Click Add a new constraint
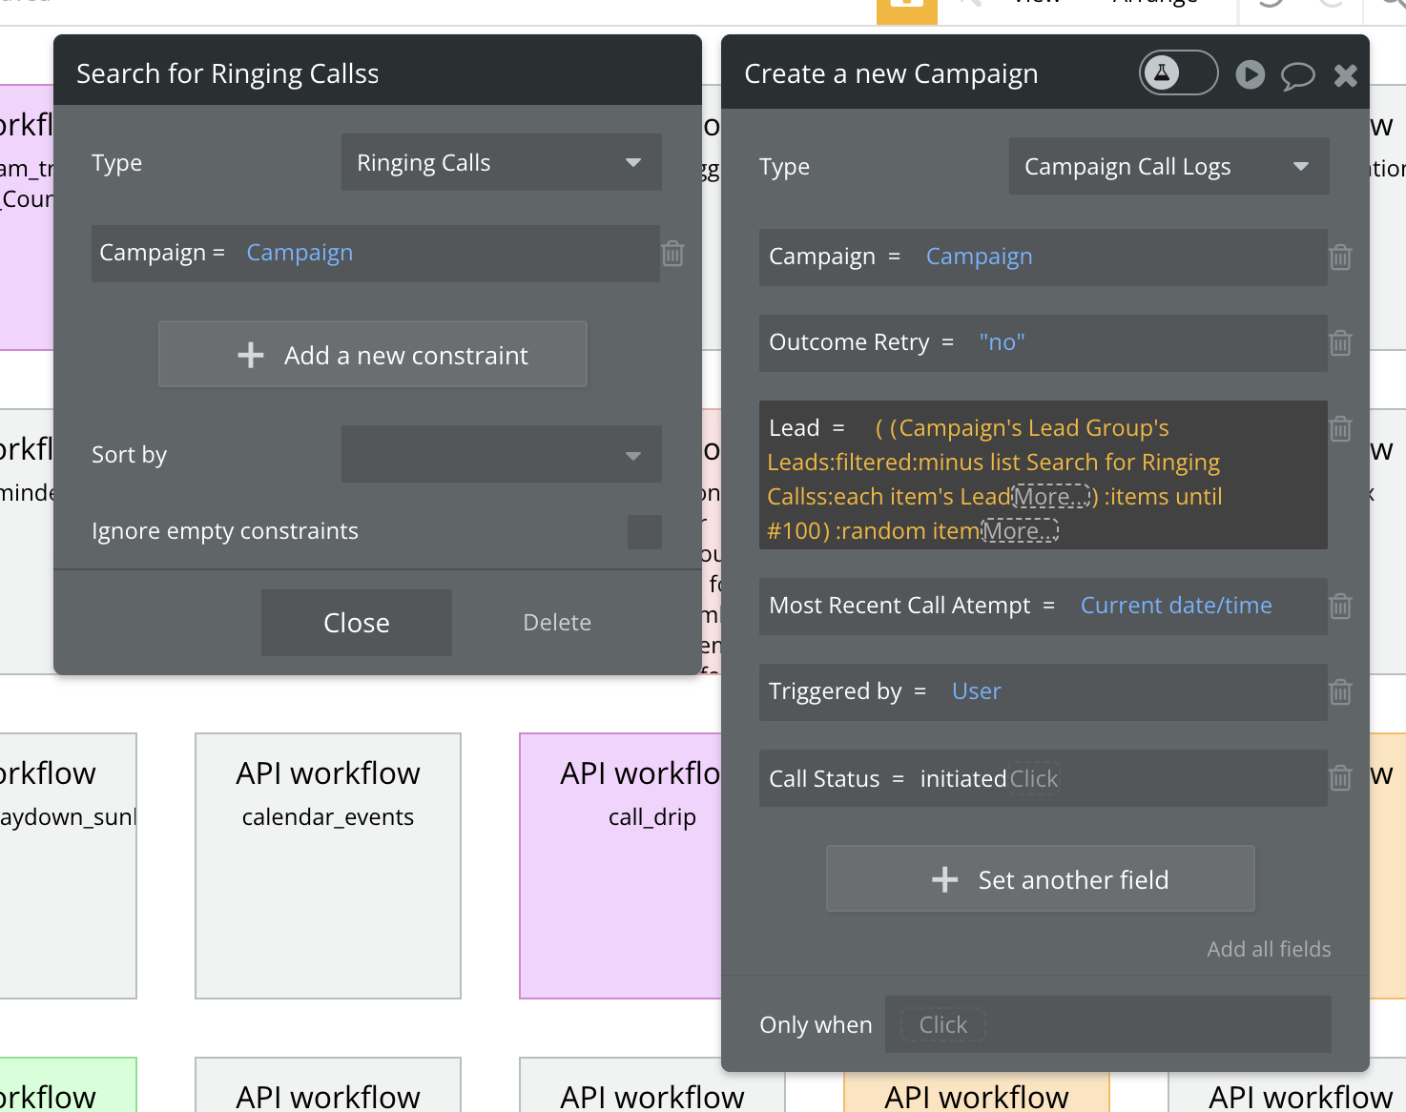This screenshot has width=1406, height=1112. (373, 354)
